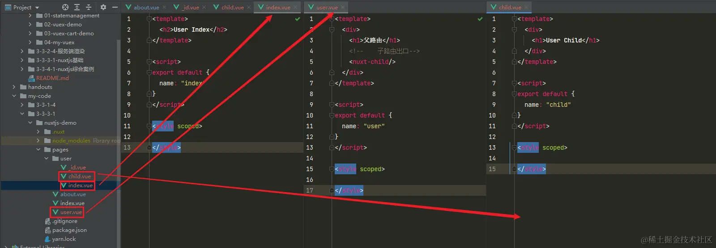Hide the Project tool window with minus icon
Image resolution: width=716 pixels, height=248 pixels.
click(x=115, y=7)
